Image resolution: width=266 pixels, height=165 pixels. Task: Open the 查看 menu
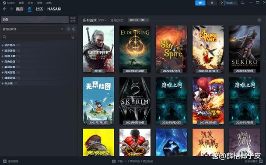pyautogui.click(x=21, y=3)
